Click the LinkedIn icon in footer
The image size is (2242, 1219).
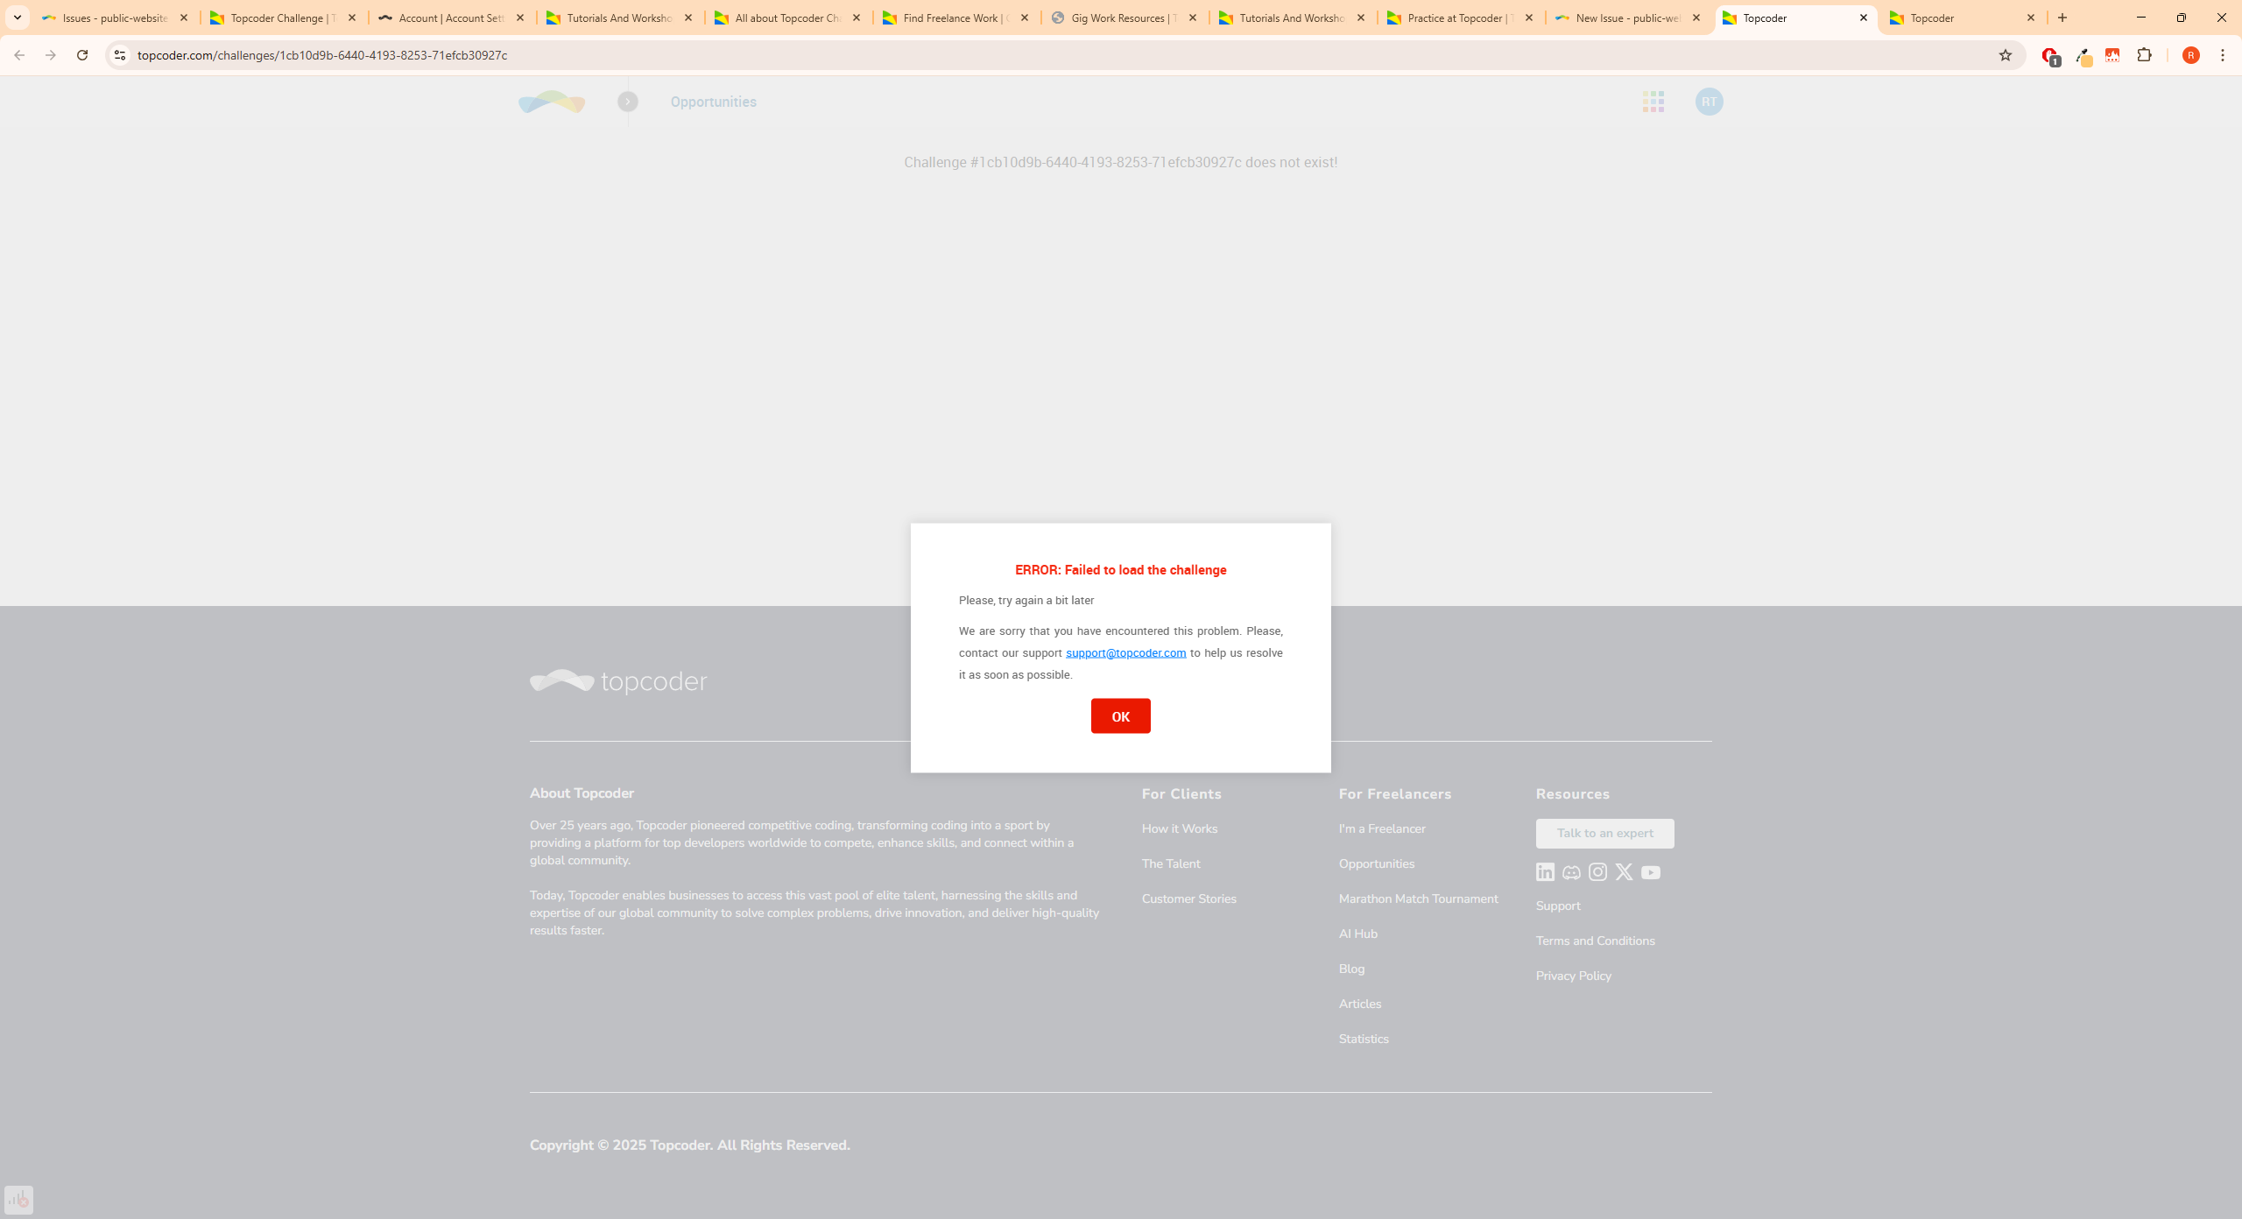[1545, 872]
